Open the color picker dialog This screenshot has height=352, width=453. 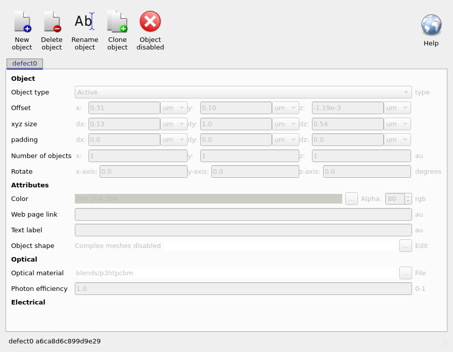click(351, 198)
